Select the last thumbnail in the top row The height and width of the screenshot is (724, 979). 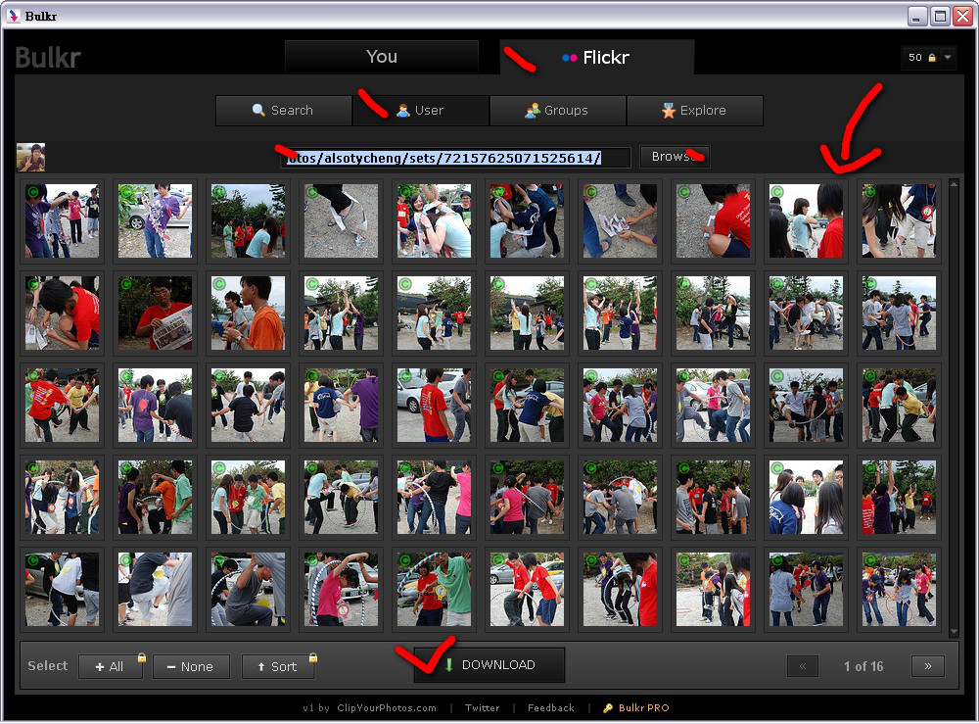pos(899,220)
